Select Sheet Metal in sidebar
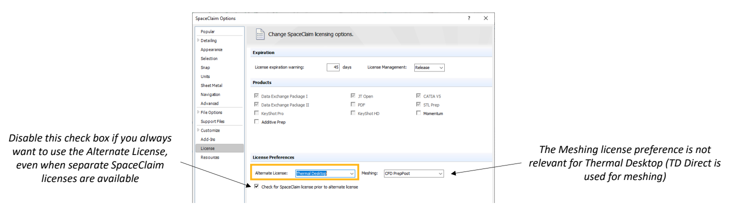The image size is (746, 205). click(211, 85)
